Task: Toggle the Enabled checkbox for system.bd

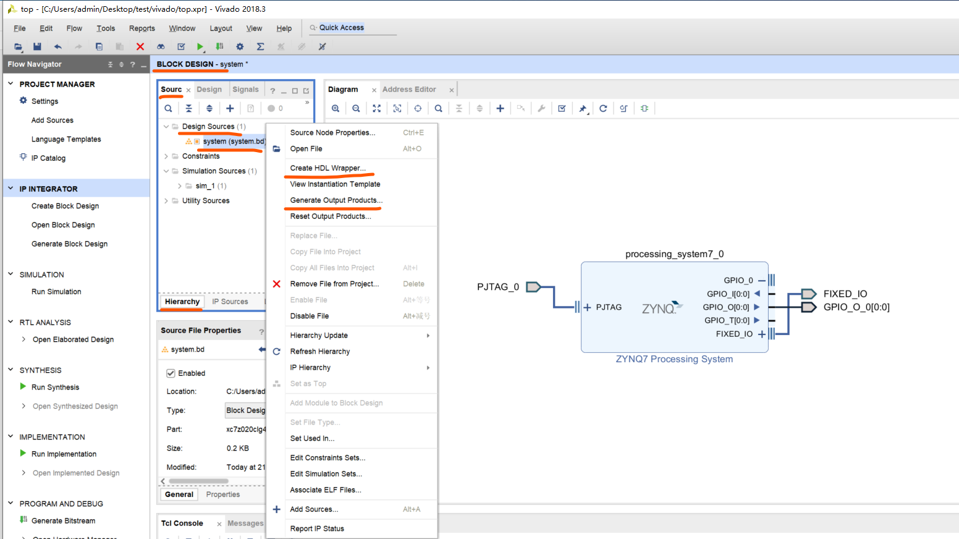Action: 171,373
